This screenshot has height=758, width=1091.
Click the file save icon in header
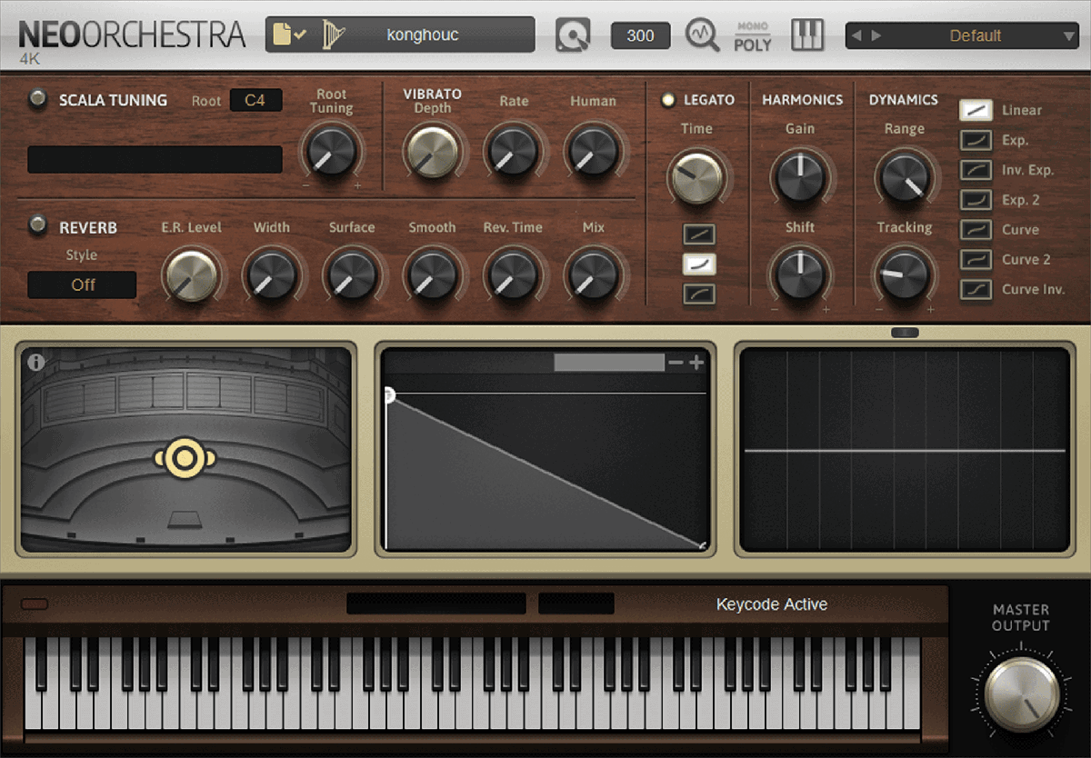(289, 35)
